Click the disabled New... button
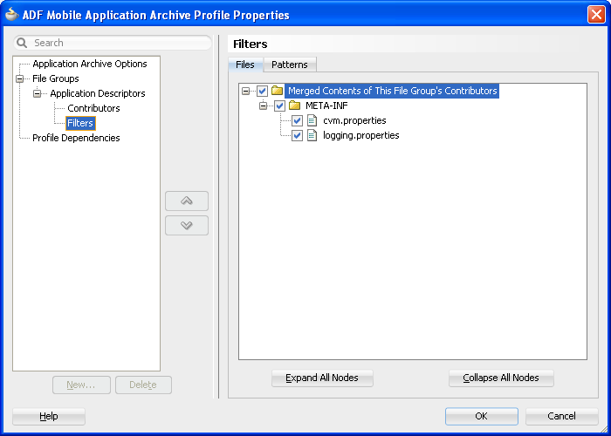Screen dimensions: 611x436 [x=81, y=385]
